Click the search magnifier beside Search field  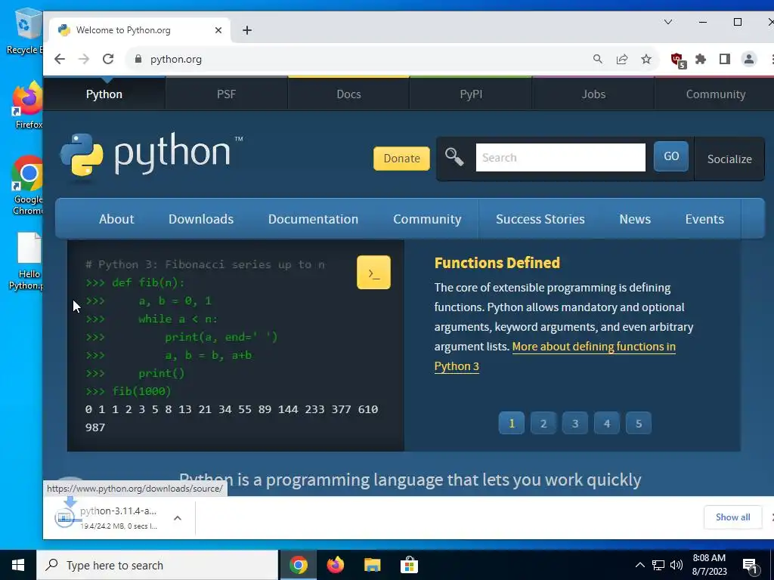point(454,157)
